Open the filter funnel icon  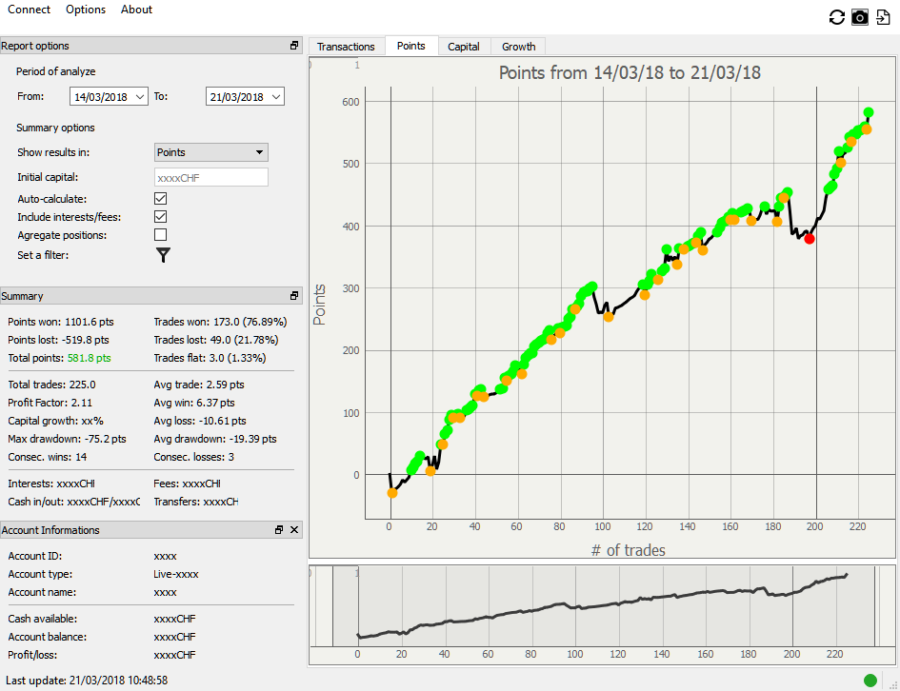(x=163, y=254)
